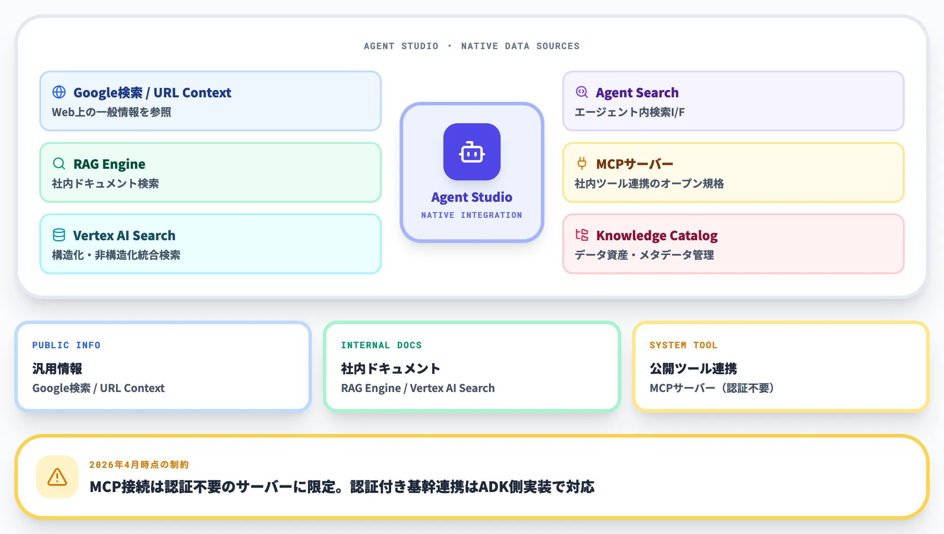Image resolution: width=944 pixels, height=534 pixels.
Task: Click the AGENT STUDIO · NATIVE DATA SOURCES heading
Action: 471,46
